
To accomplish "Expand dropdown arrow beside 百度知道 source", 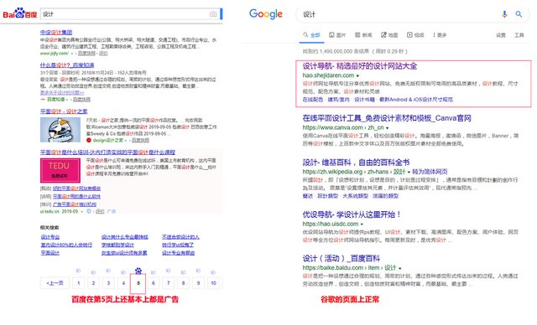I will point(67,100).
